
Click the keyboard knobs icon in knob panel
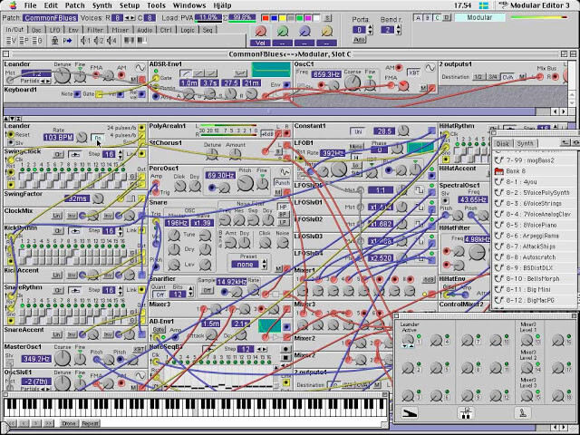coord(466,413)
